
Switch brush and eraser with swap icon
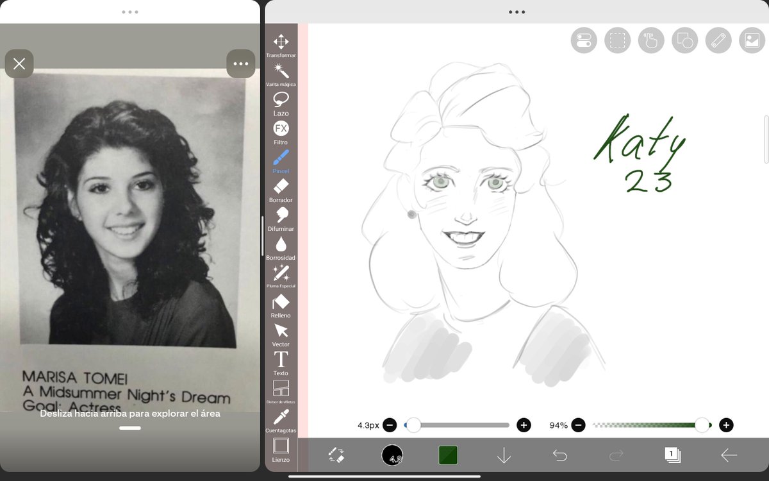pos(336,455)
